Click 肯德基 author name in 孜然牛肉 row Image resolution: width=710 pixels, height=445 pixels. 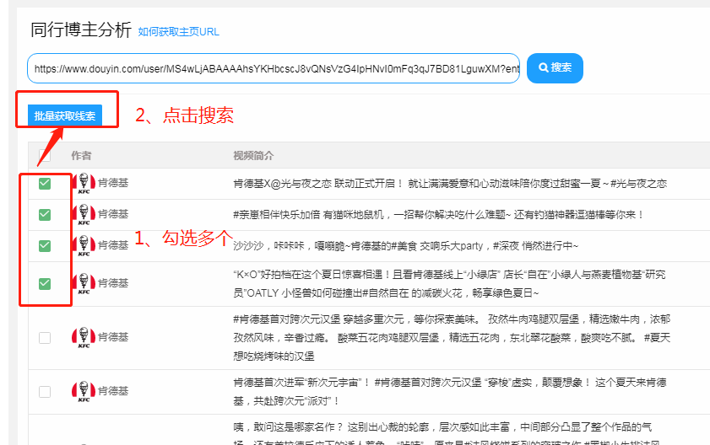113,337
